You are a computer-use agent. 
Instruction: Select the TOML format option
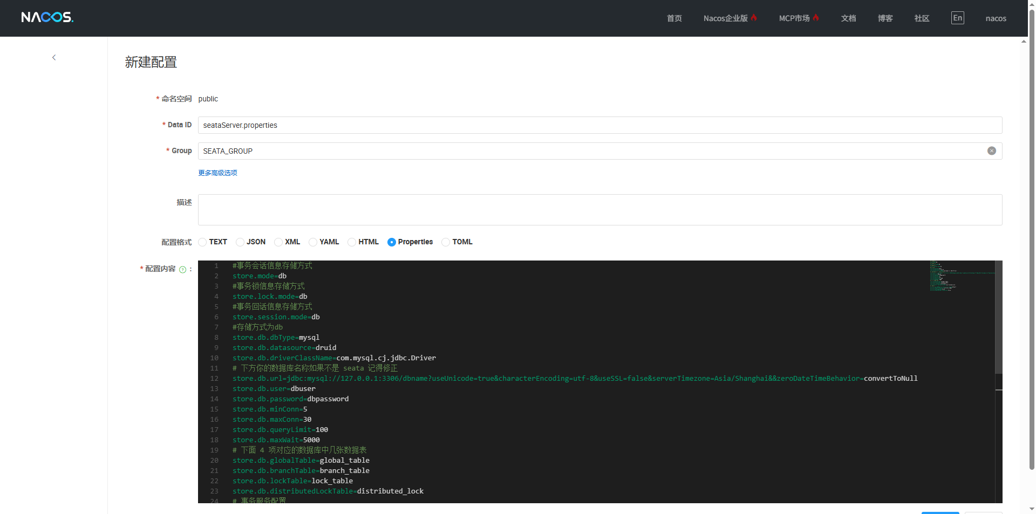446,242
